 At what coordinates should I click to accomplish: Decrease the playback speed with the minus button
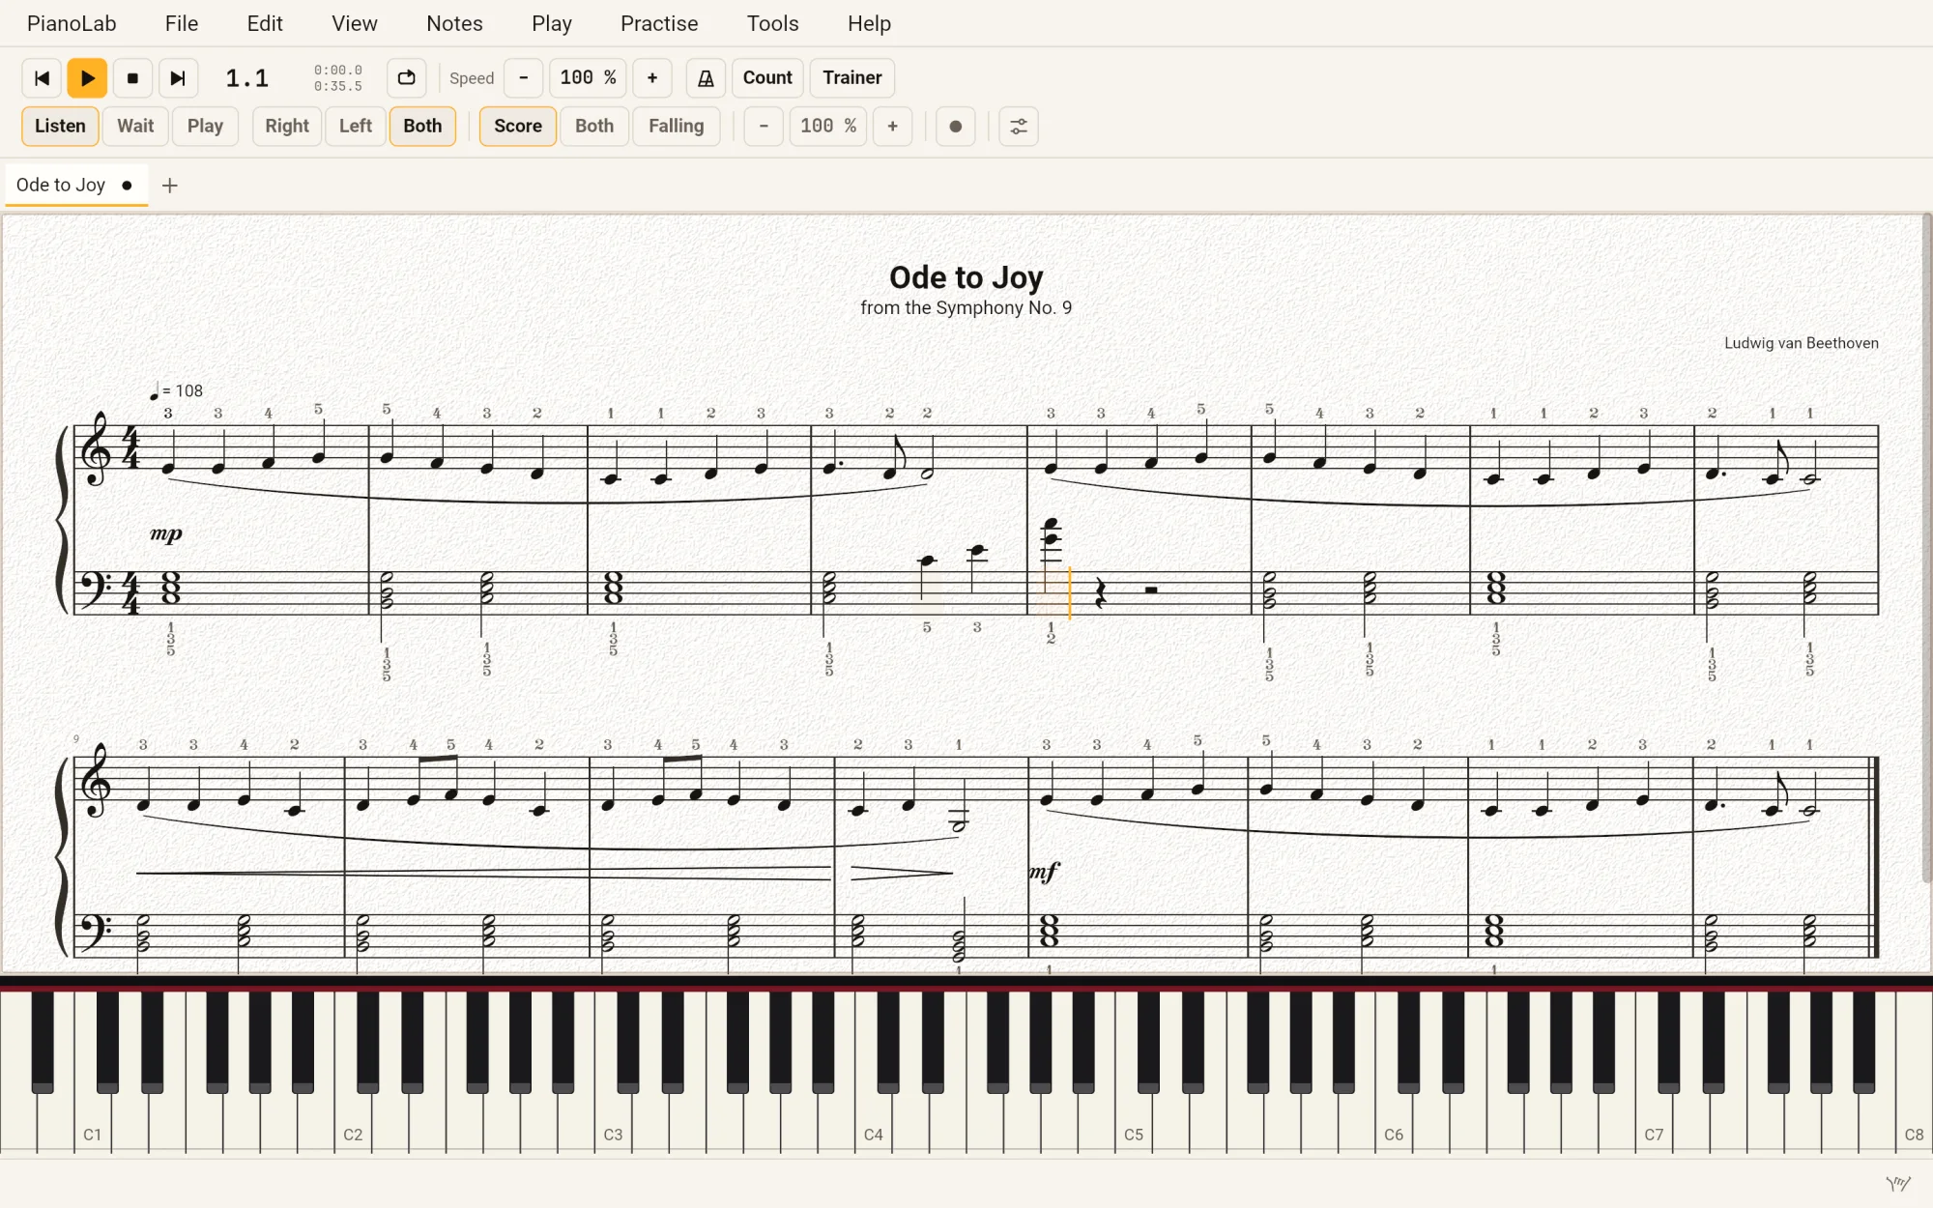pyautogui.click(x=524, y=78)
